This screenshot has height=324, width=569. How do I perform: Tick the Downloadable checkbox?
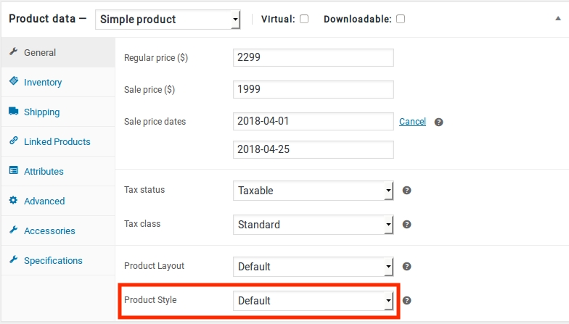pyautogui.click(x=401, y=19)
